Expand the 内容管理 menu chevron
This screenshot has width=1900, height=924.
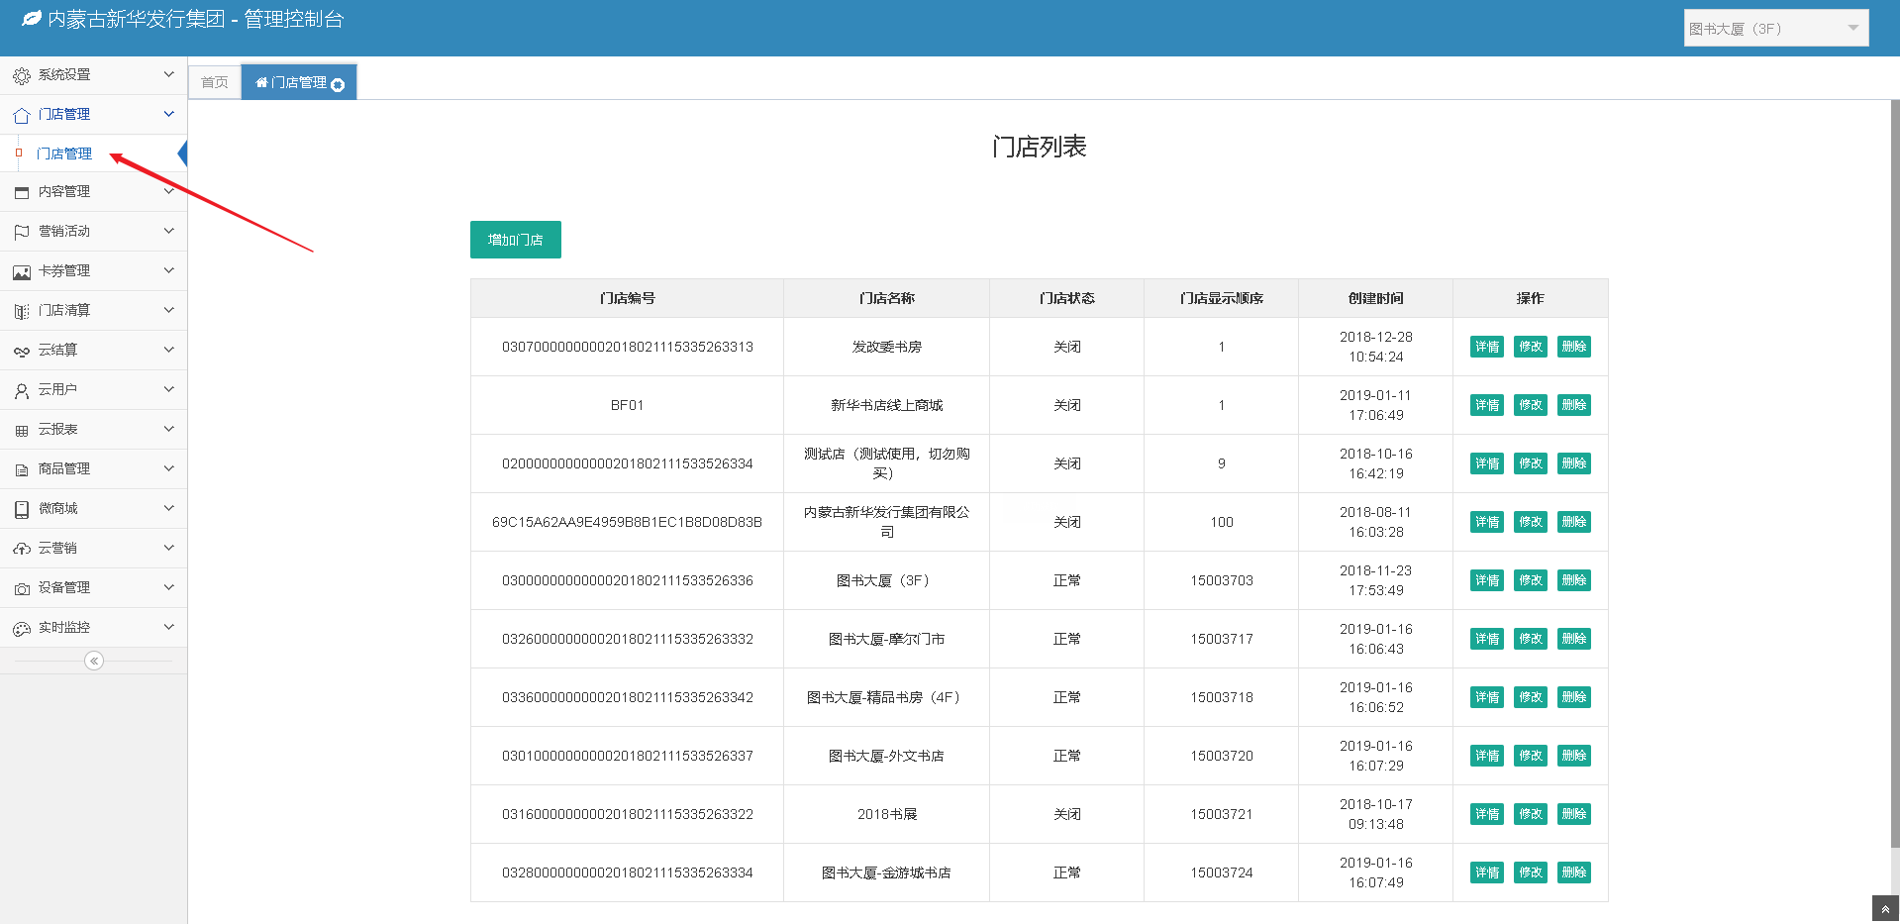pos(168,191)
